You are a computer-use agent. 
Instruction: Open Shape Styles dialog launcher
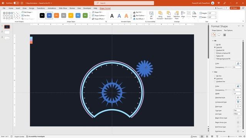point(106,21)
